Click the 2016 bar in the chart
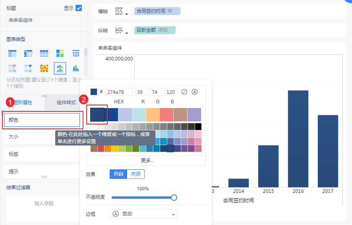Image resolution: width=352 pixels, height=225 pixels. pos(298,139)
